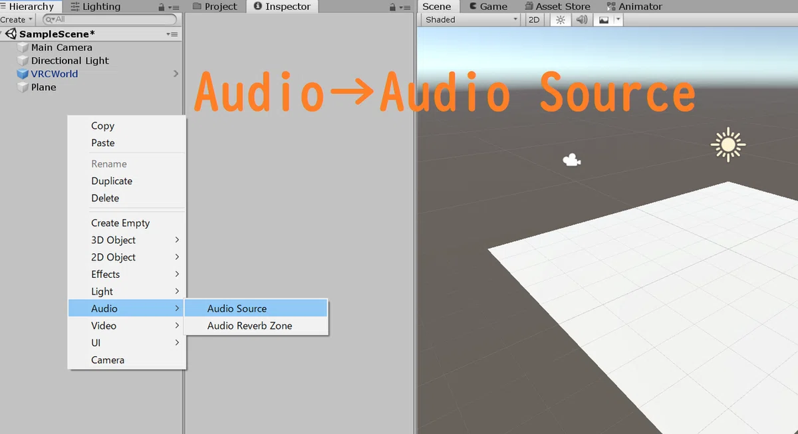This screenshot has height=434, width=798.
Task: Expand VRCWorld prefab arrow in Hierarchy
Action: click(176, 74)
